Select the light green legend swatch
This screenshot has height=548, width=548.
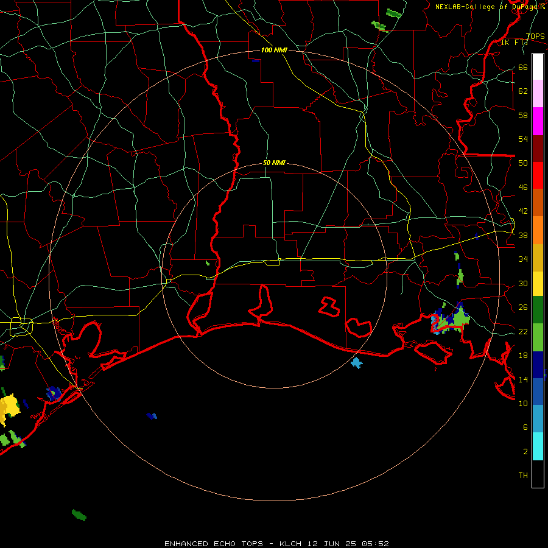(538, 337)
